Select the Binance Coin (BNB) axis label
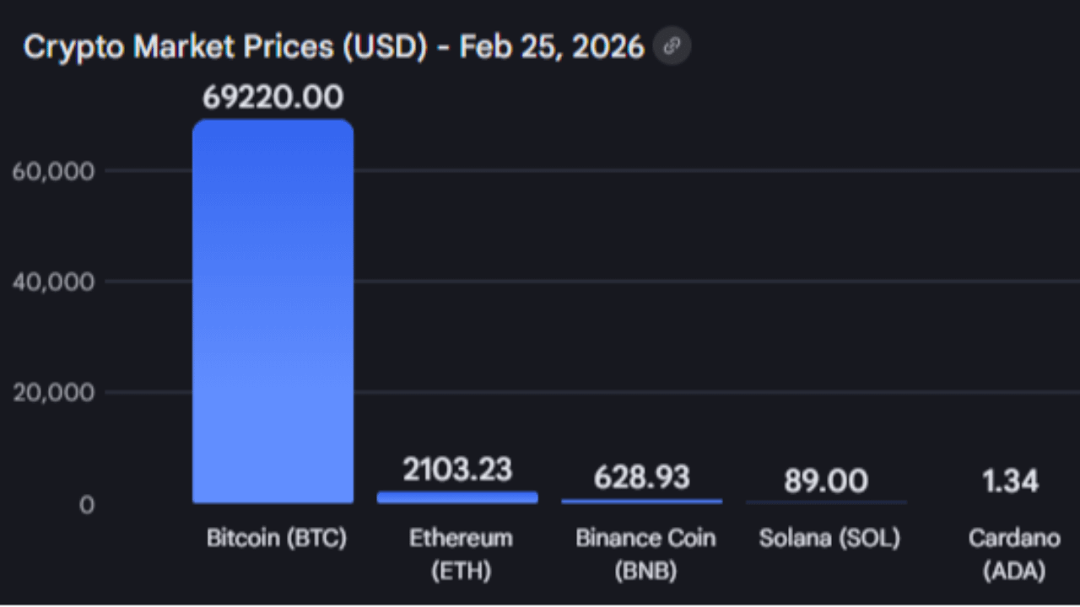This screenshot has width=1080, height=607. tap(645, 554)
